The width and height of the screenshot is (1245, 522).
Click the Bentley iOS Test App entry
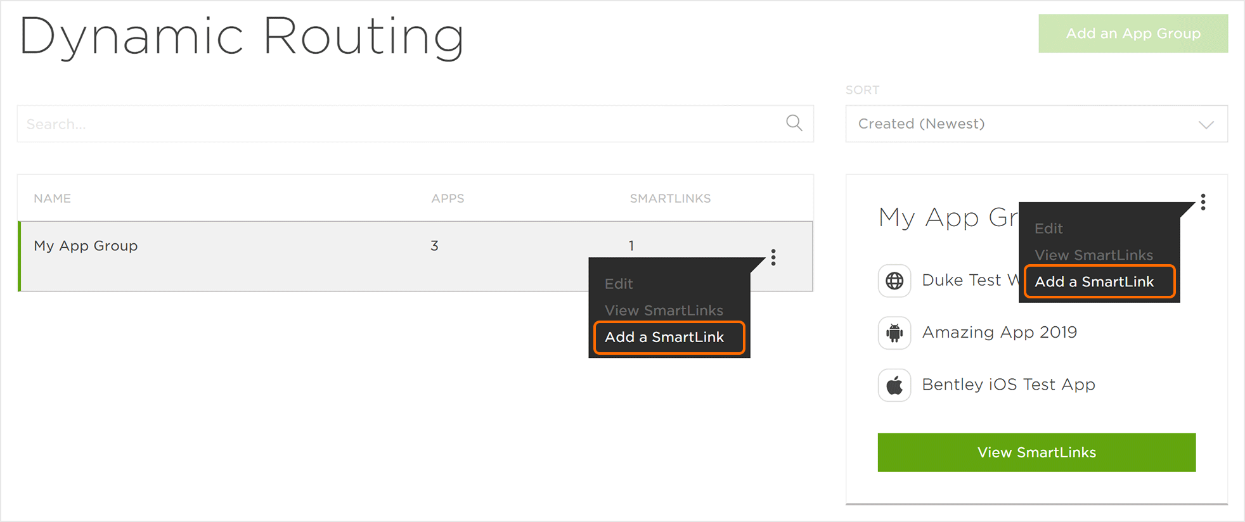click(x=1008, y=385)
